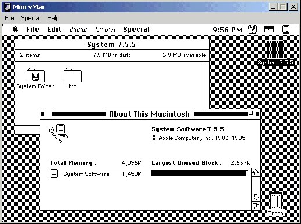
Task: Open Mini vMac Help menu
Action: pos(53,18)
